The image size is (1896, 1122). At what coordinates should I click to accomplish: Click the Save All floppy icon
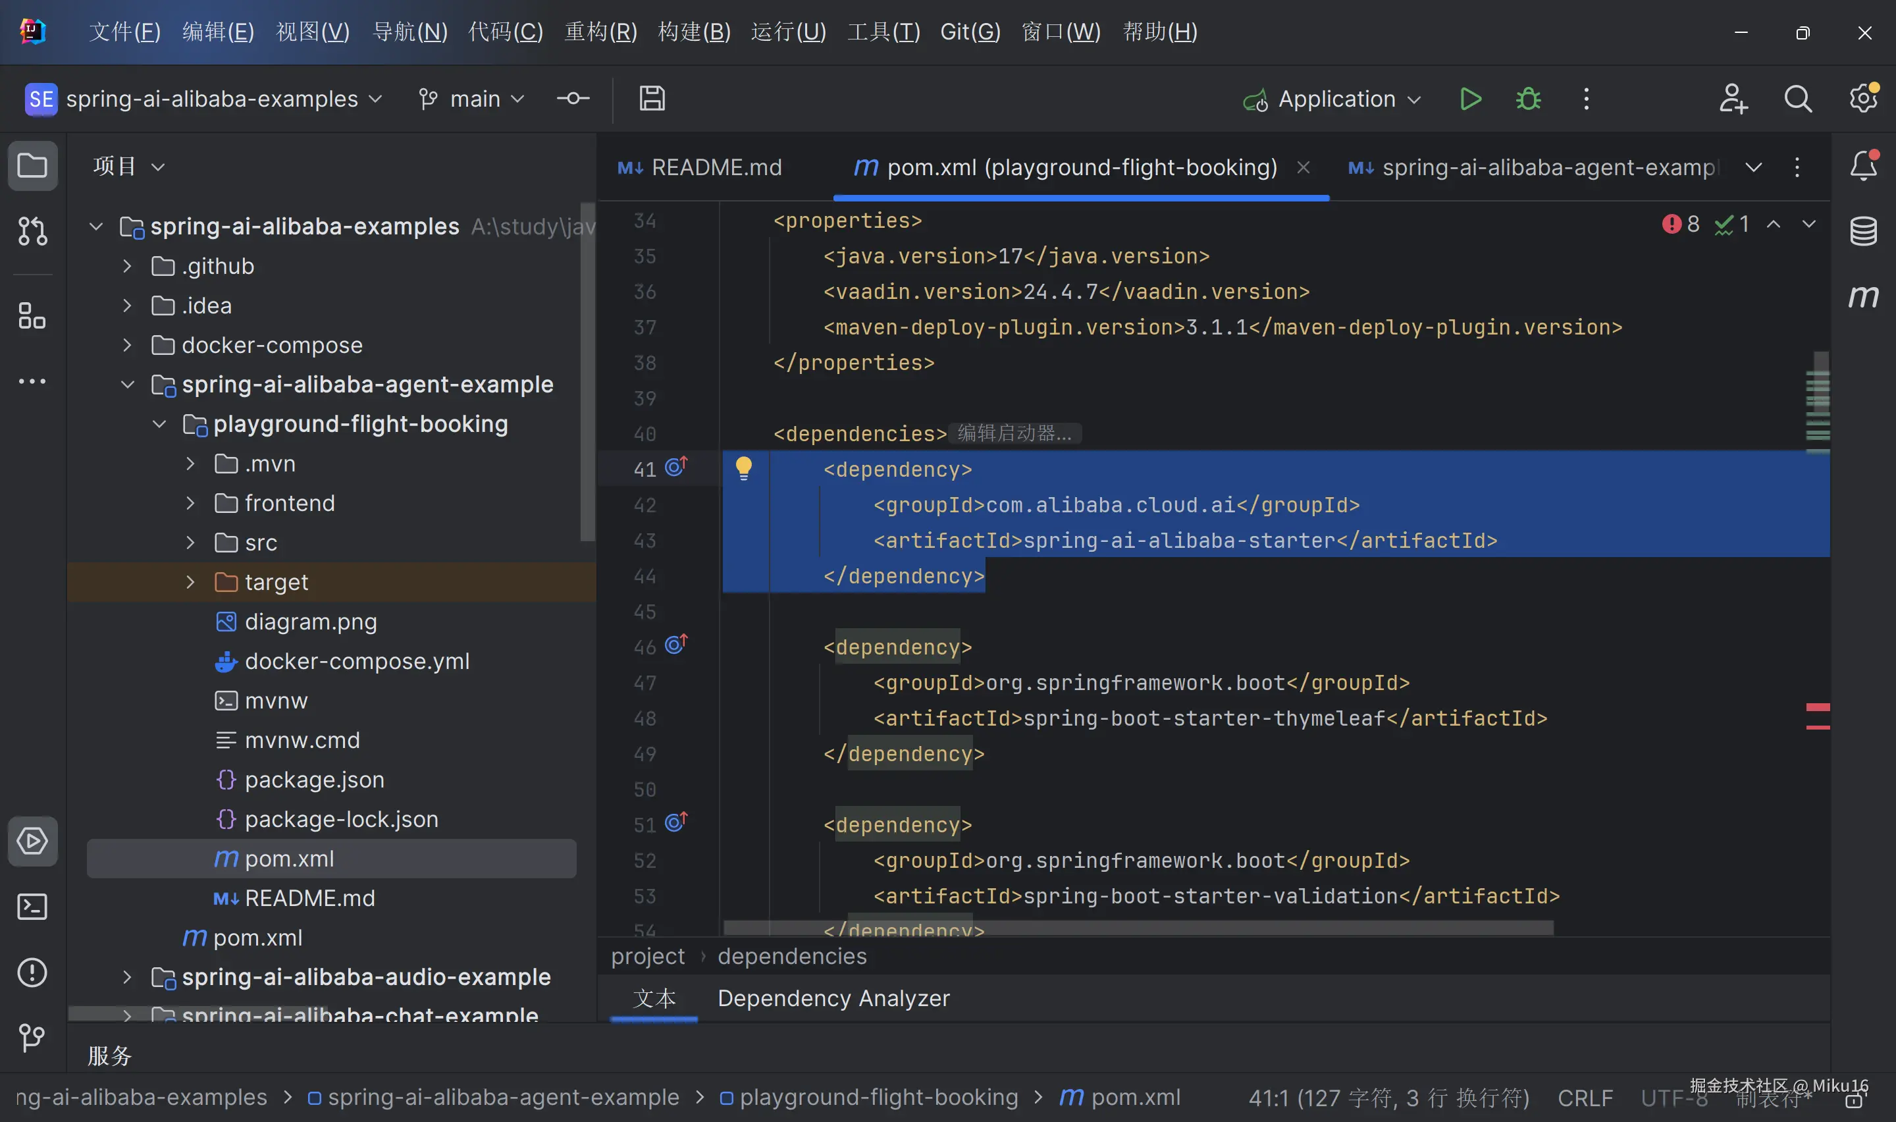pyautogui.click(x=651, y=99)
